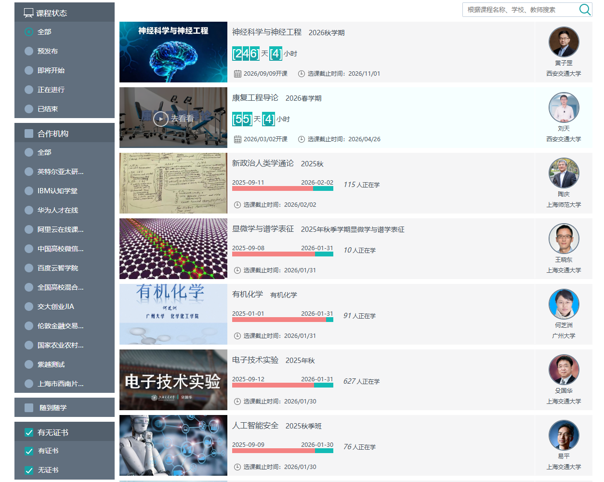Screen dimensions: 604x482
Task: Select the 阿里云在线课... institution
Action: (x=29, y=229)
